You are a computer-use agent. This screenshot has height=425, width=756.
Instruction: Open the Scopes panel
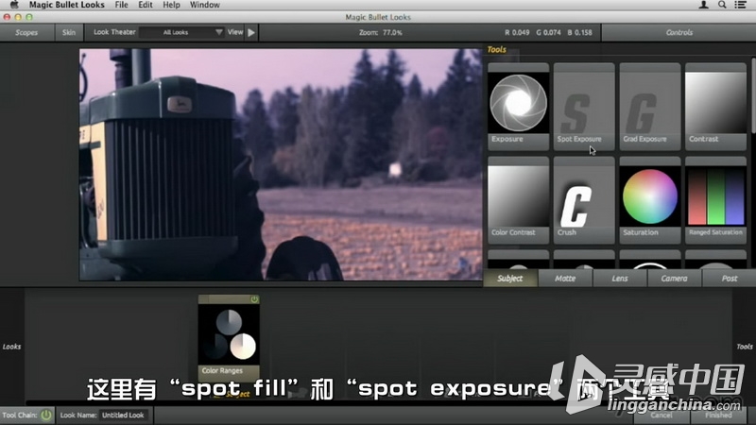point(26,32)
